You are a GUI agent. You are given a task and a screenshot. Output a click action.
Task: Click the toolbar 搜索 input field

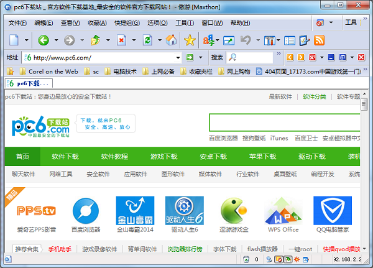(x=249, y=57)
